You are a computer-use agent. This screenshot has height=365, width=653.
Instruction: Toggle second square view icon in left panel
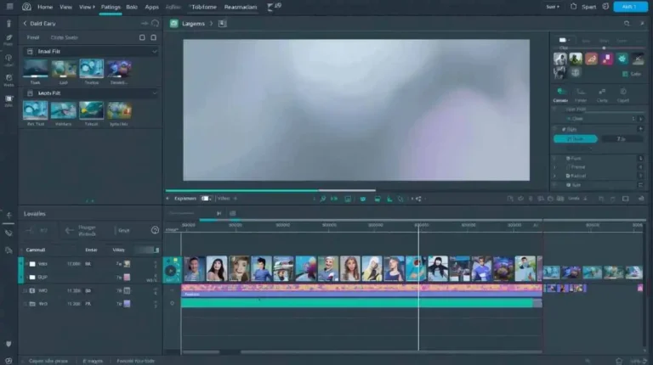coord(153,37)
